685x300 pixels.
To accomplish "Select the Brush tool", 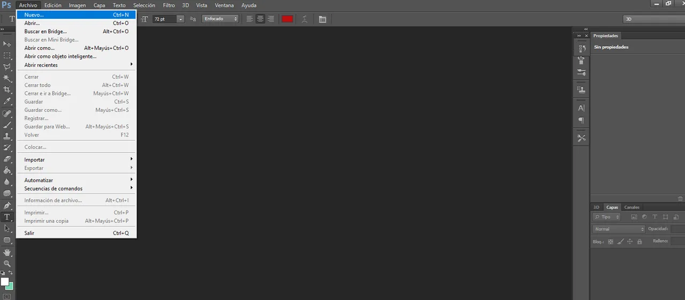I will pyautogui.click(x=7, y=125).
